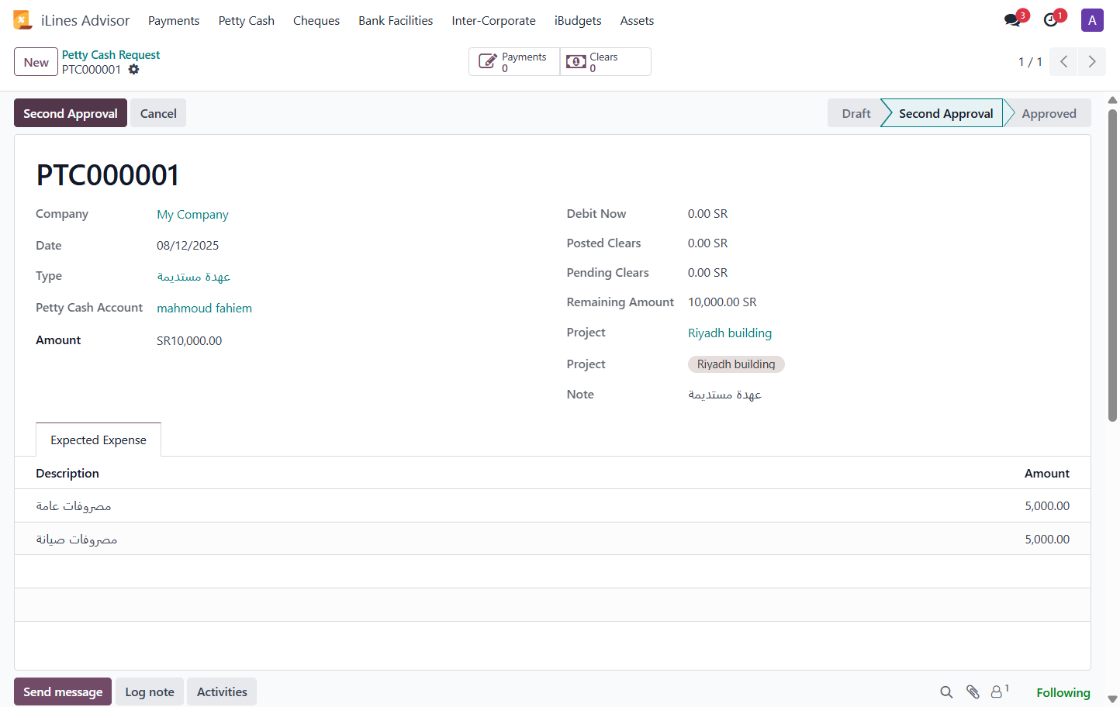
Task: Go to Petty Cash Request breadcrumb
Action: pyautogui.click(x=111, y=55)
